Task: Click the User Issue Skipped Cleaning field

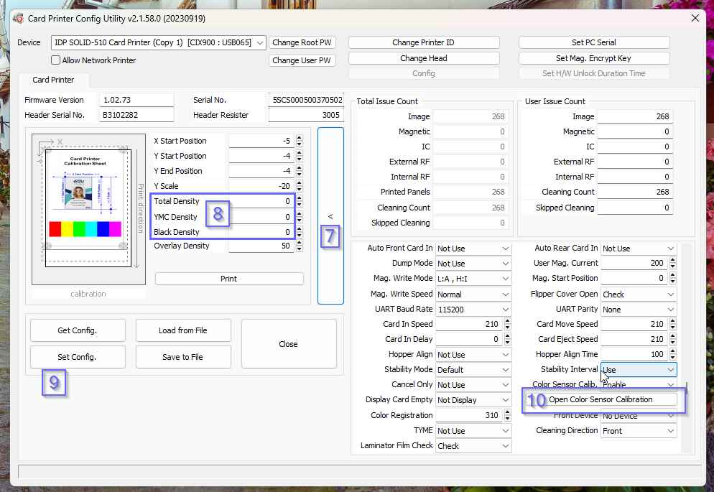Action: click(635, 208)
